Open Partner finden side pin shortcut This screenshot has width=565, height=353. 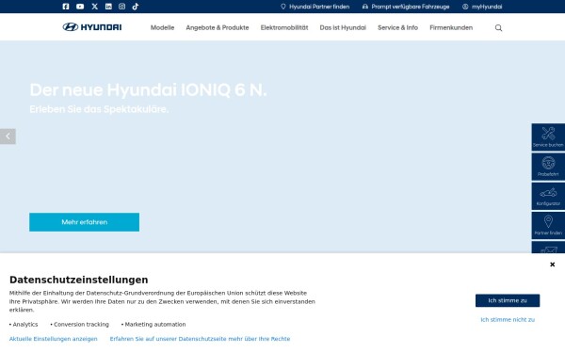pyautogui.click(x=548, y=225)
